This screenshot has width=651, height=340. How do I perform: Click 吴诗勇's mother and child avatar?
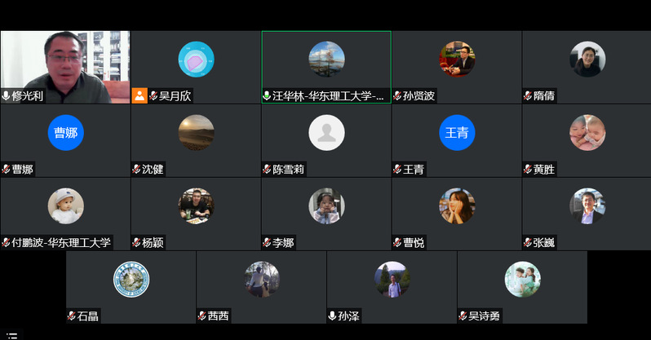pos(522,280)
